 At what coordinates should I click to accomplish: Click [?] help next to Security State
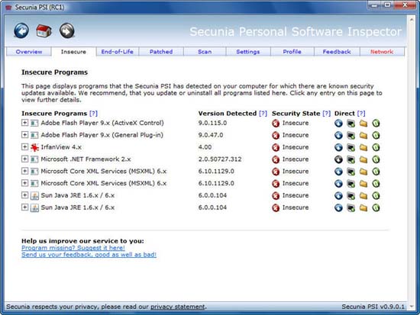coord(327,114)
